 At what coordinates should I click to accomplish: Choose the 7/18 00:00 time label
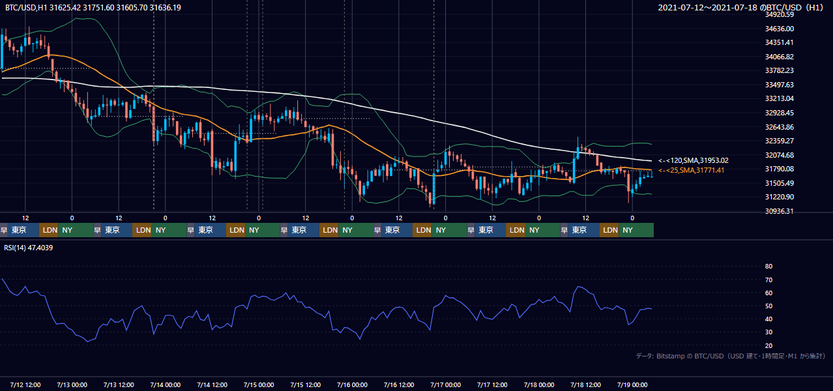[x=539, y=384]
